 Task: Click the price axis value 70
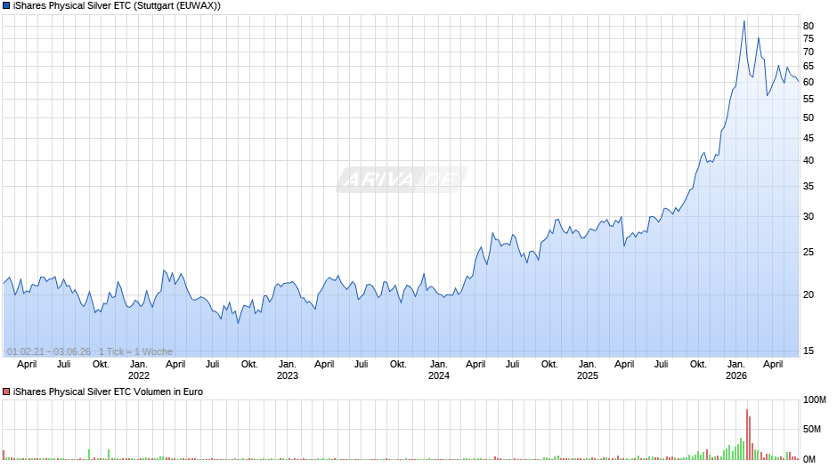coord(809,52)
